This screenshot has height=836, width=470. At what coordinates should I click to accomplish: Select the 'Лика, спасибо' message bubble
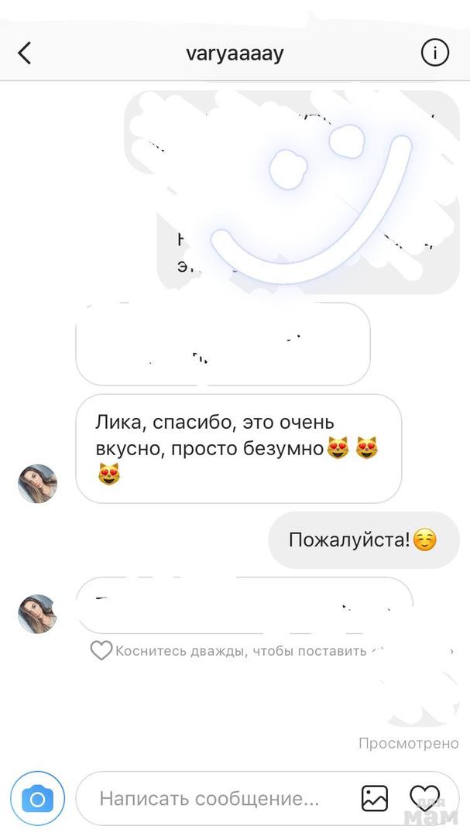click(238, 448)
